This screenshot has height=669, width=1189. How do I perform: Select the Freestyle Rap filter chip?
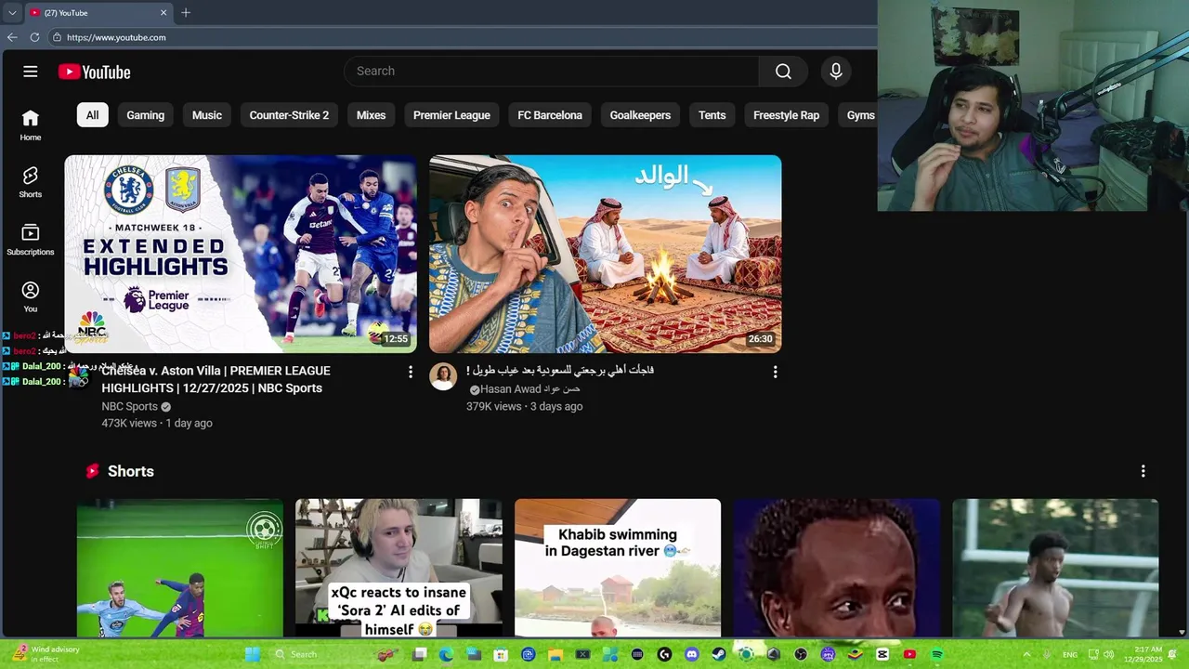(786, 115)
